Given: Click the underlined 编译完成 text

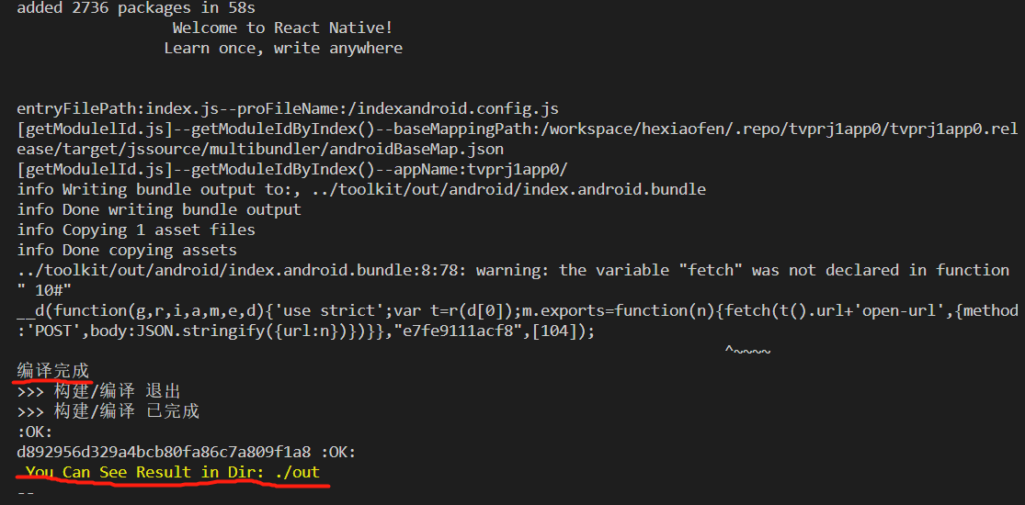Looking at the screenshot, I should pyautogui.click(x=53, y=371).
